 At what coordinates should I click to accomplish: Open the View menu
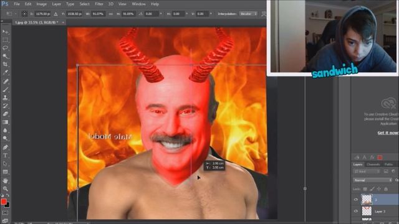(x=122, y=4)
